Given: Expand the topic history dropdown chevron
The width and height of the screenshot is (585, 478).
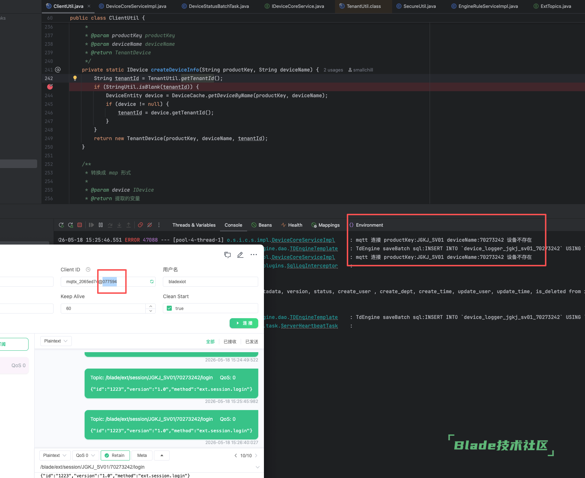Looking at the screenshot, I should (257, 467).
